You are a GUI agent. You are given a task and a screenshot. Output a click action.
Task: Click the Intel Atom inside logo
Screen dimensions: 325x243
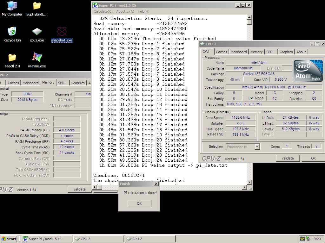pos(308,71)
